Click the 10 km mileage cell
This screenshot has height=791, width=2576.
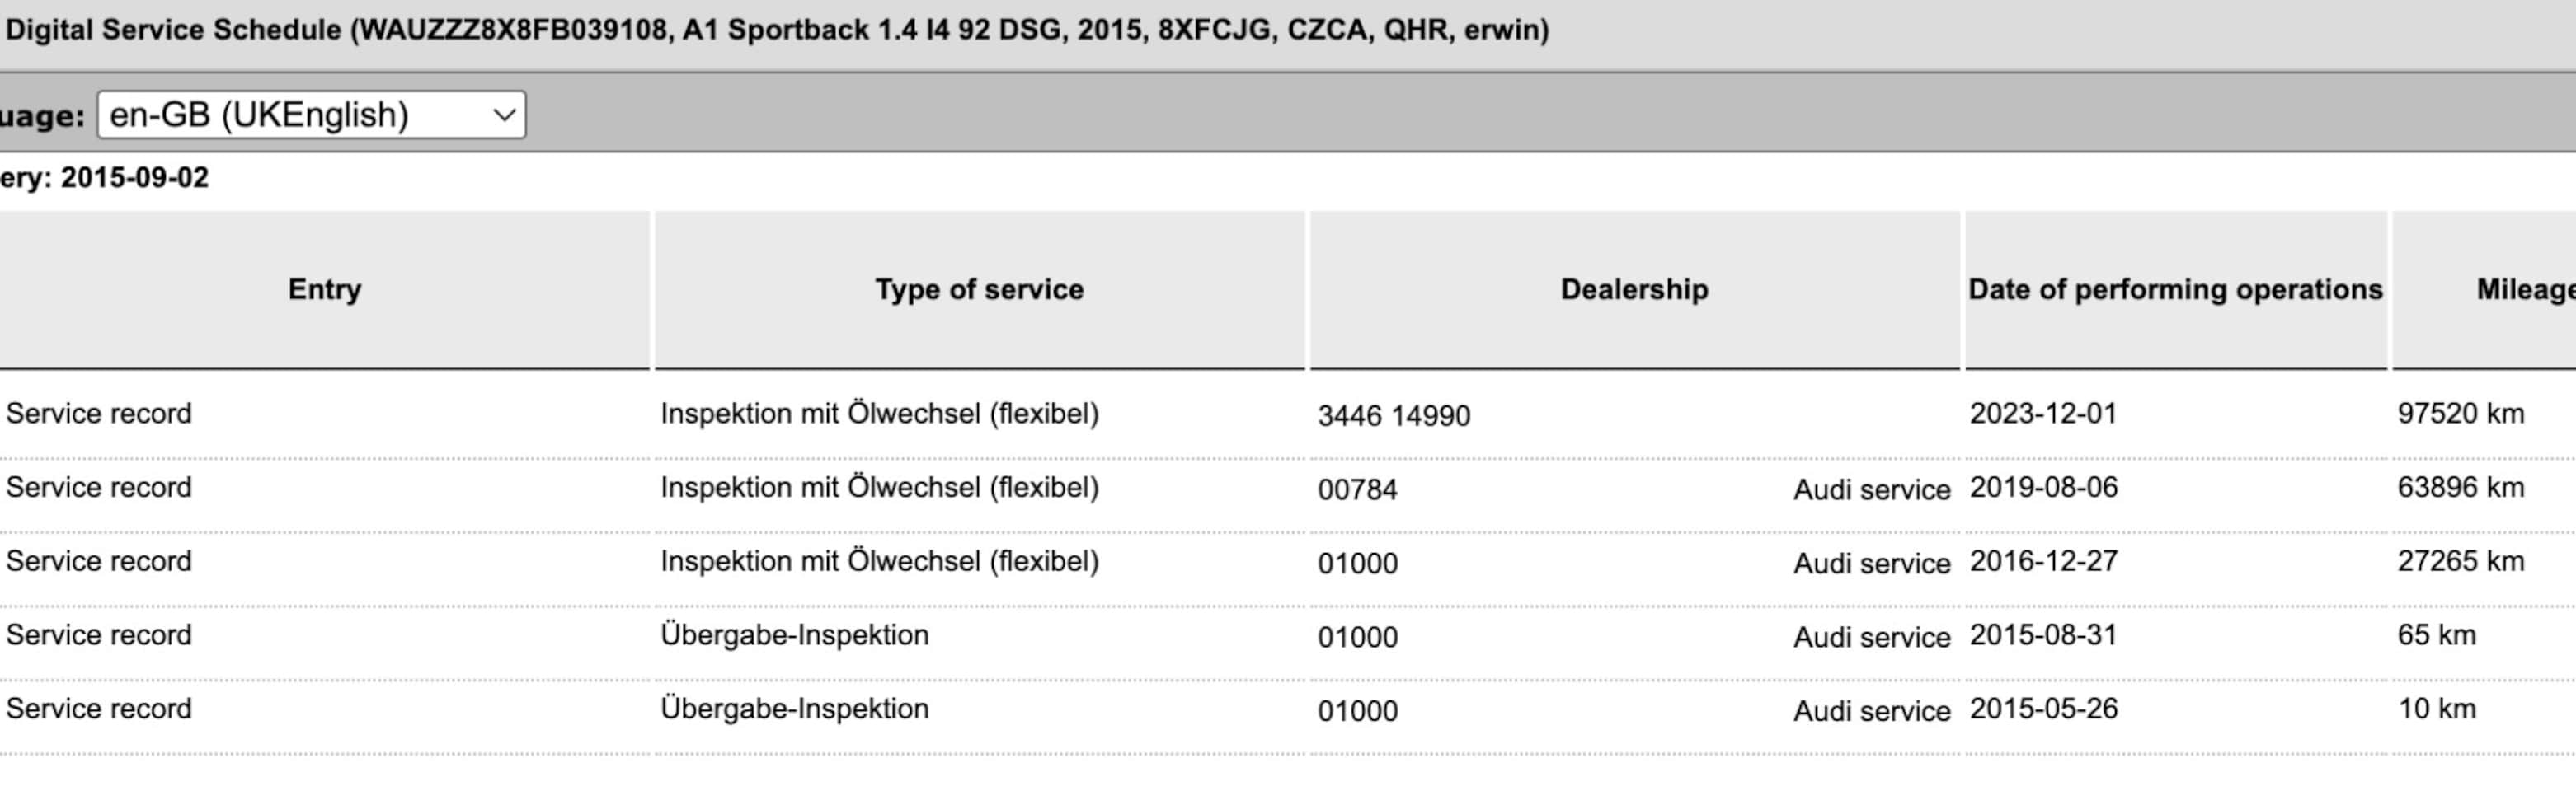click(x=2436, y=709)
